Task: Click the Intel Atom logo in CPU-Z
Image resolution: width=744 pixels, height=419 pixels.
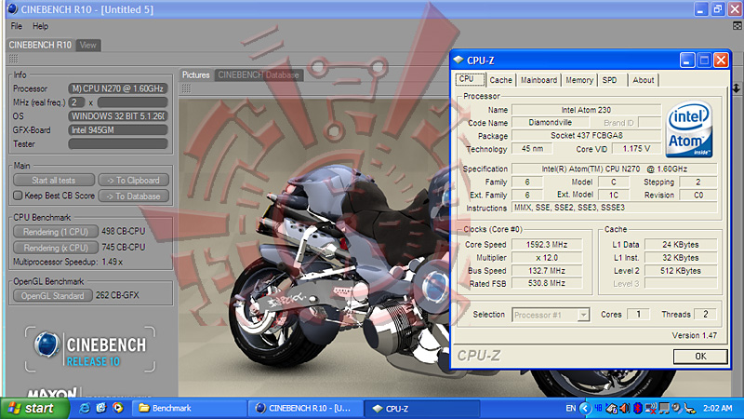Action: [689, 129]
